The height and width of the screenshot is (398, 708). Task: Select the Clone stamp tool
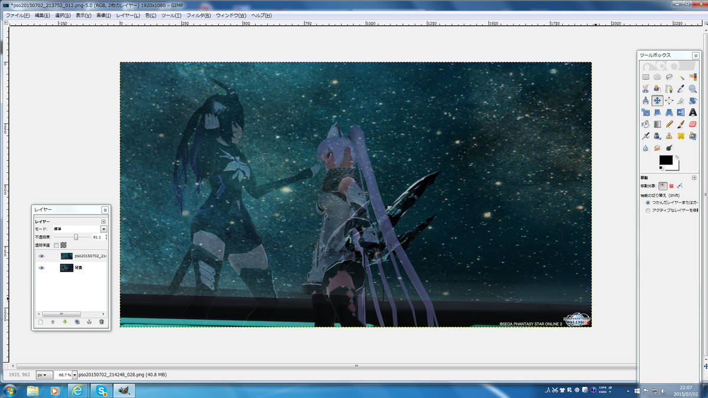tap(669, 136)
